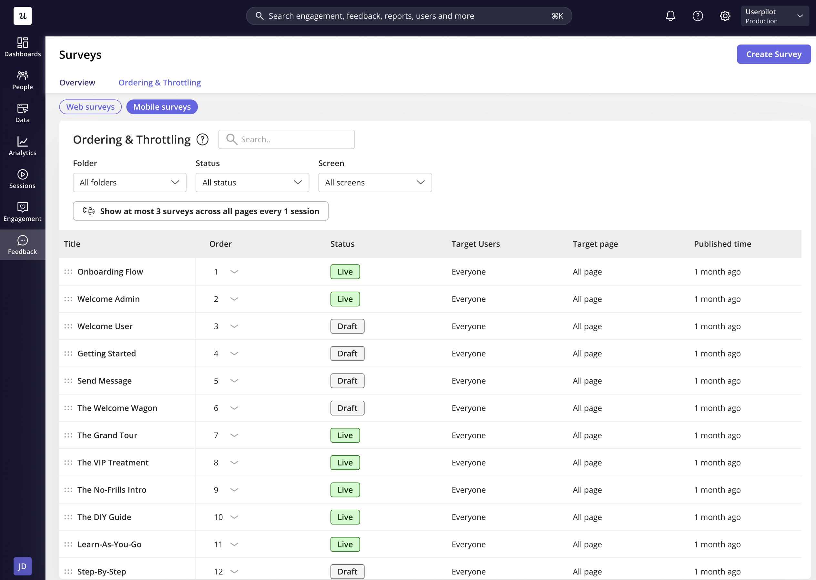Open the settings gear icon
The width and height of the screenshot is (816, 580).
tap(725, 16)
